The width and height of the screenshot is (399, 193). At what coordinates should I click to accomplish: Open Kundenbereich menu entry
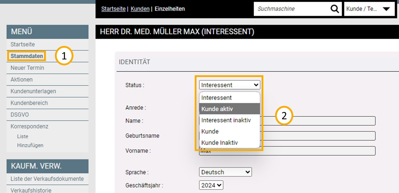pos(29,103)
